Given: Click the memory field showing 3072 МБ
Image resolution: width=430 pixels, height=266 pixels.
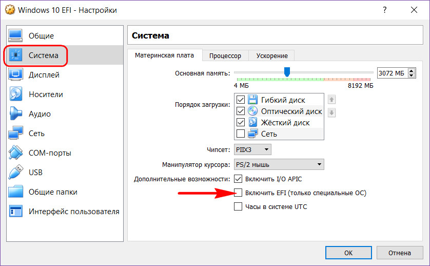Looking at the screenshot, I should (393, 73).
